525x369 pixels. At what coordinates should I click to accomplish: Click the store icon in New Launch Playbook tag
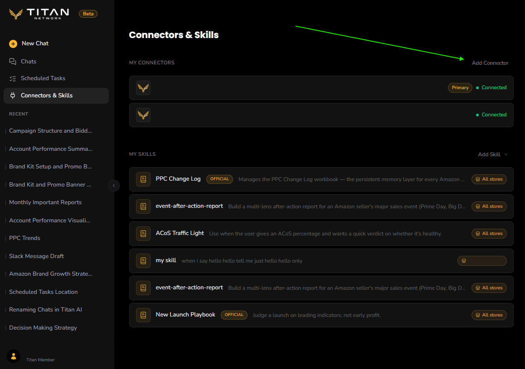[478, 315]
